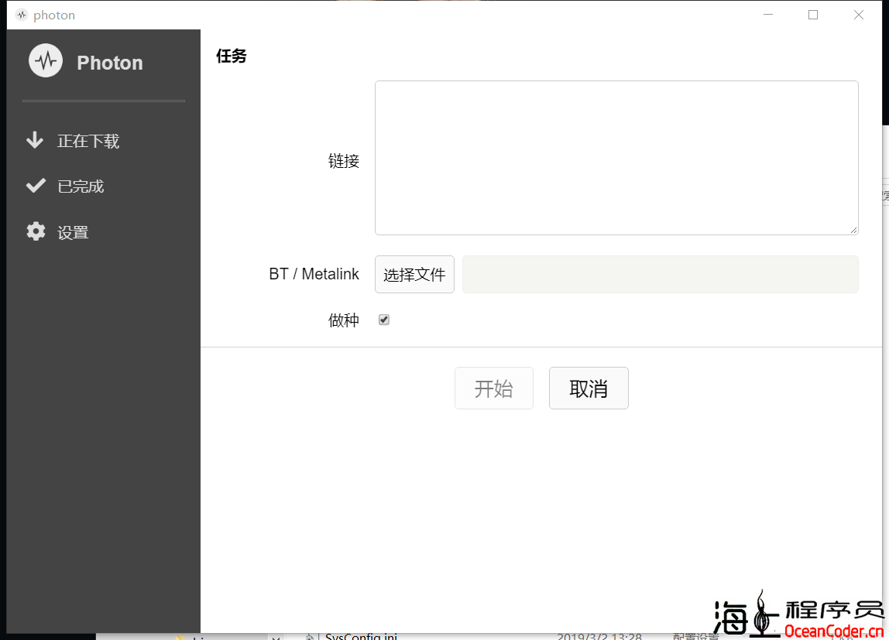The image size is (889, 640).
Task: Click the 开始 button
Action: click(494, 388)
